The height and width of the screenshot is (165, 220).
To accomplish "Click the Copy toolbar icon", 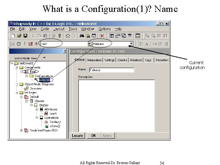I will [x=39, y=36].
